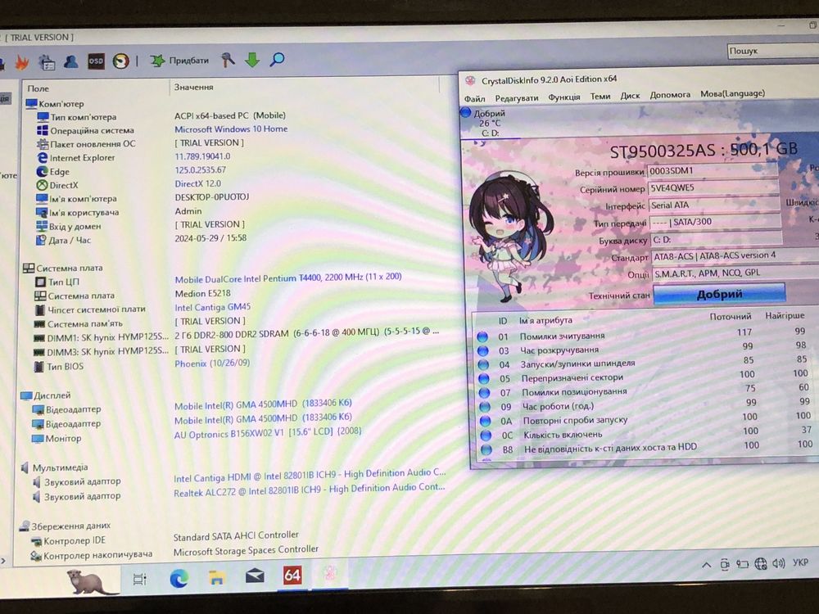Open the Файл menu in CrystalDiskInfo
Screen dimensions: 819x614
pyautogui.click(x=475, y=99)
